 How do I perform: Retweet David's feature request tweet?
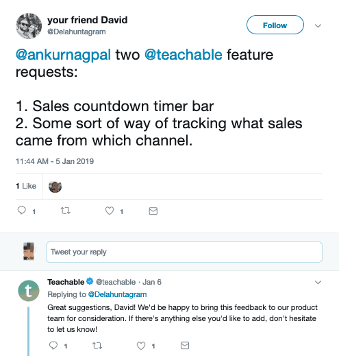pos(66,211)
